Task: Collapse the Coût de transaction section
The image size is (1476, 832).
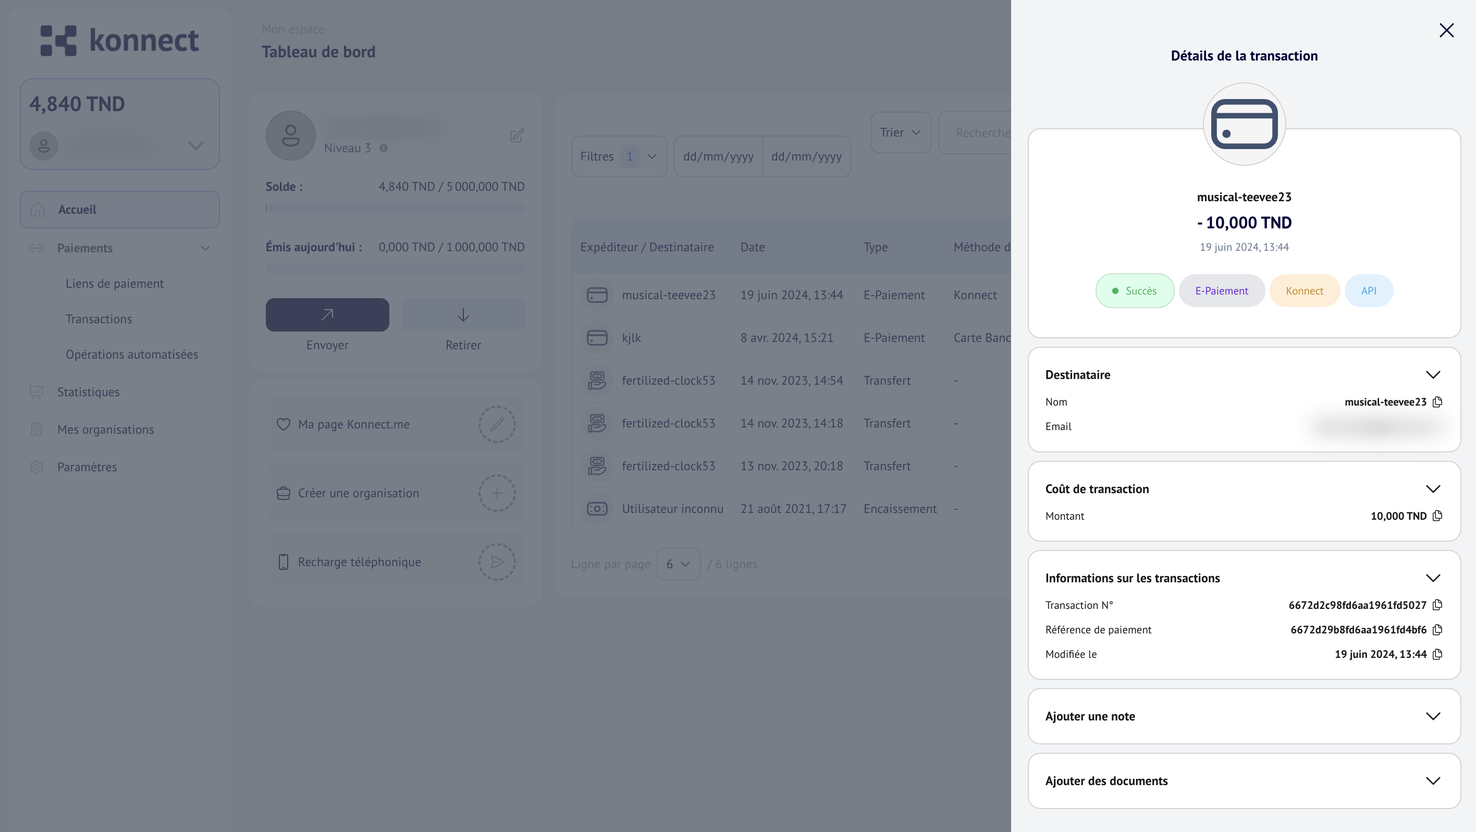Action: coord(1432,489)
